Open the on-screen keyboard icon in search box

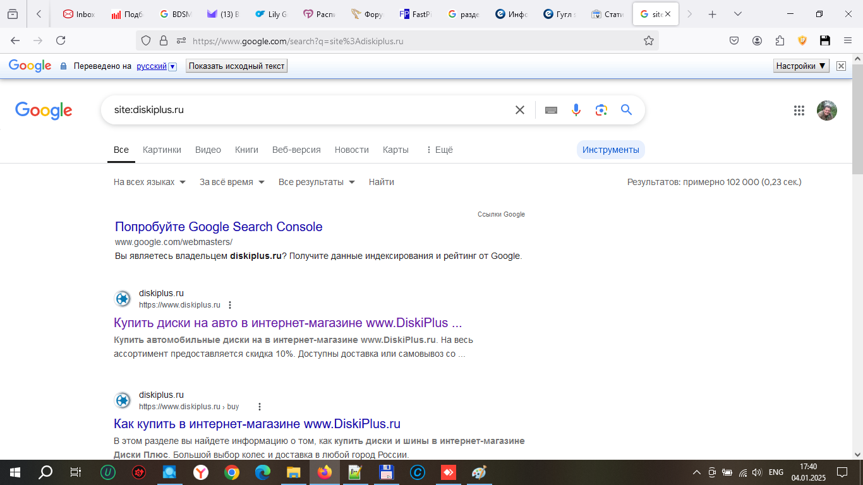(551, 110)
